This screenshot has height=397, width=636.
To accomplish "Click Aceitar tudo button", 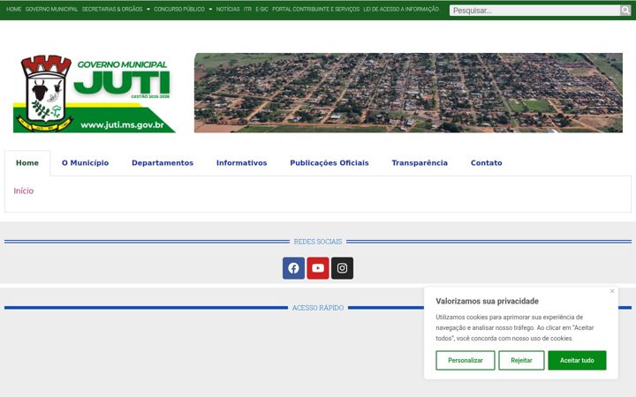I will coord(577,360).
